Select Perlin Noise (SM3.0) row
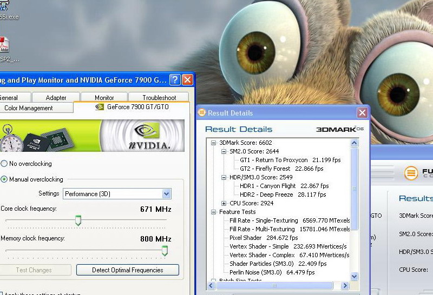The width and height of the screenshot is (433, 295). coord(272,272)
